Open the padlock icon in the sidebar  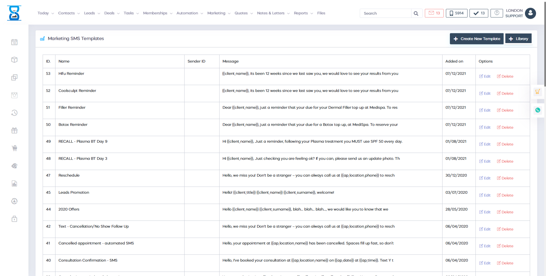coord(14,219)
